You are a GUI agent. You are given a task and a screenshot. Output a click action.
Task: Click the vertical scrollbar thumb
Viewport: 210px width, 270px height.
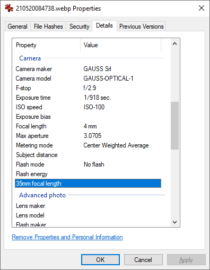pyautogui.click(x=174, y=126)
